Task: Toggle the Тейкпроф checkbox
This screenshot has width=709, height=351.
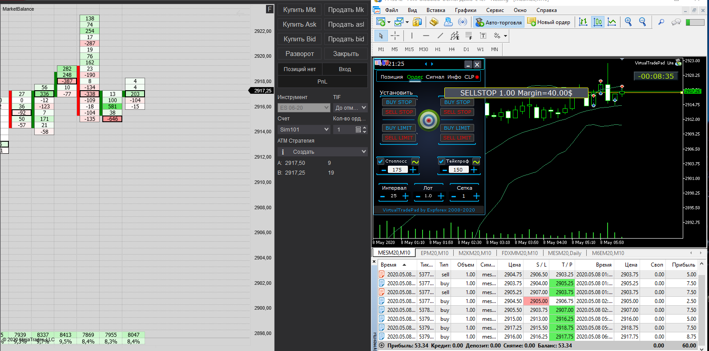Action: [442, 161]
